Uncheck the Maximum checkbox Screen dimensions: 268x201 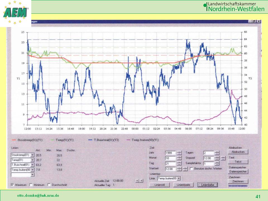point(13,185)
